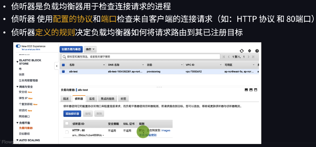Click the 删除 listener button
This screenshot has width=316, height=147.
click(99, 113)
